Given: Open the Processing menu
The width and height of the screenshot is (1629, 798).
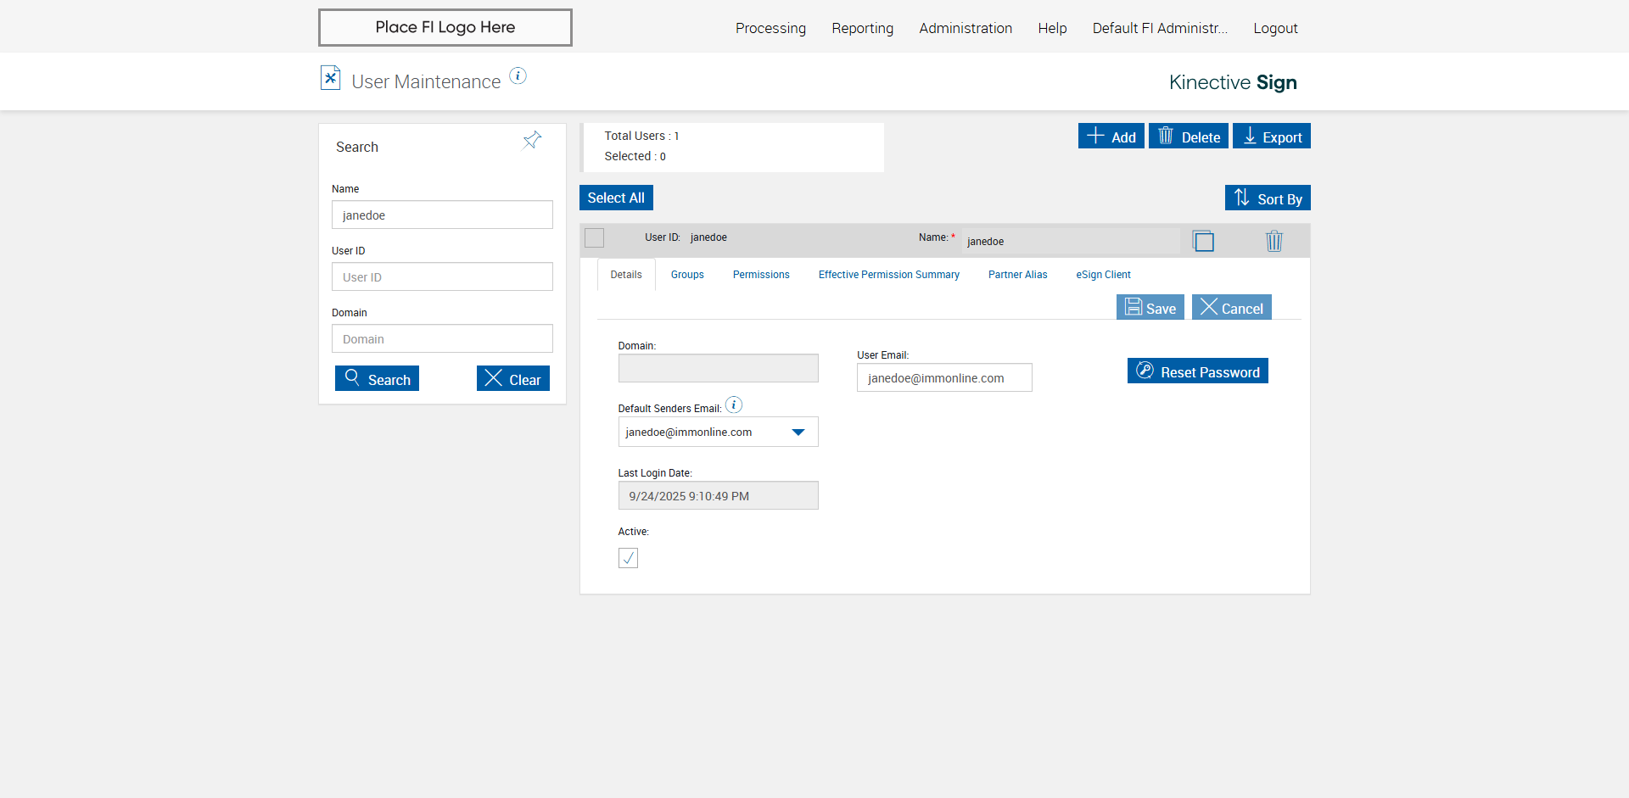Looking at the screenshot, I should click(x=770, y=28).
